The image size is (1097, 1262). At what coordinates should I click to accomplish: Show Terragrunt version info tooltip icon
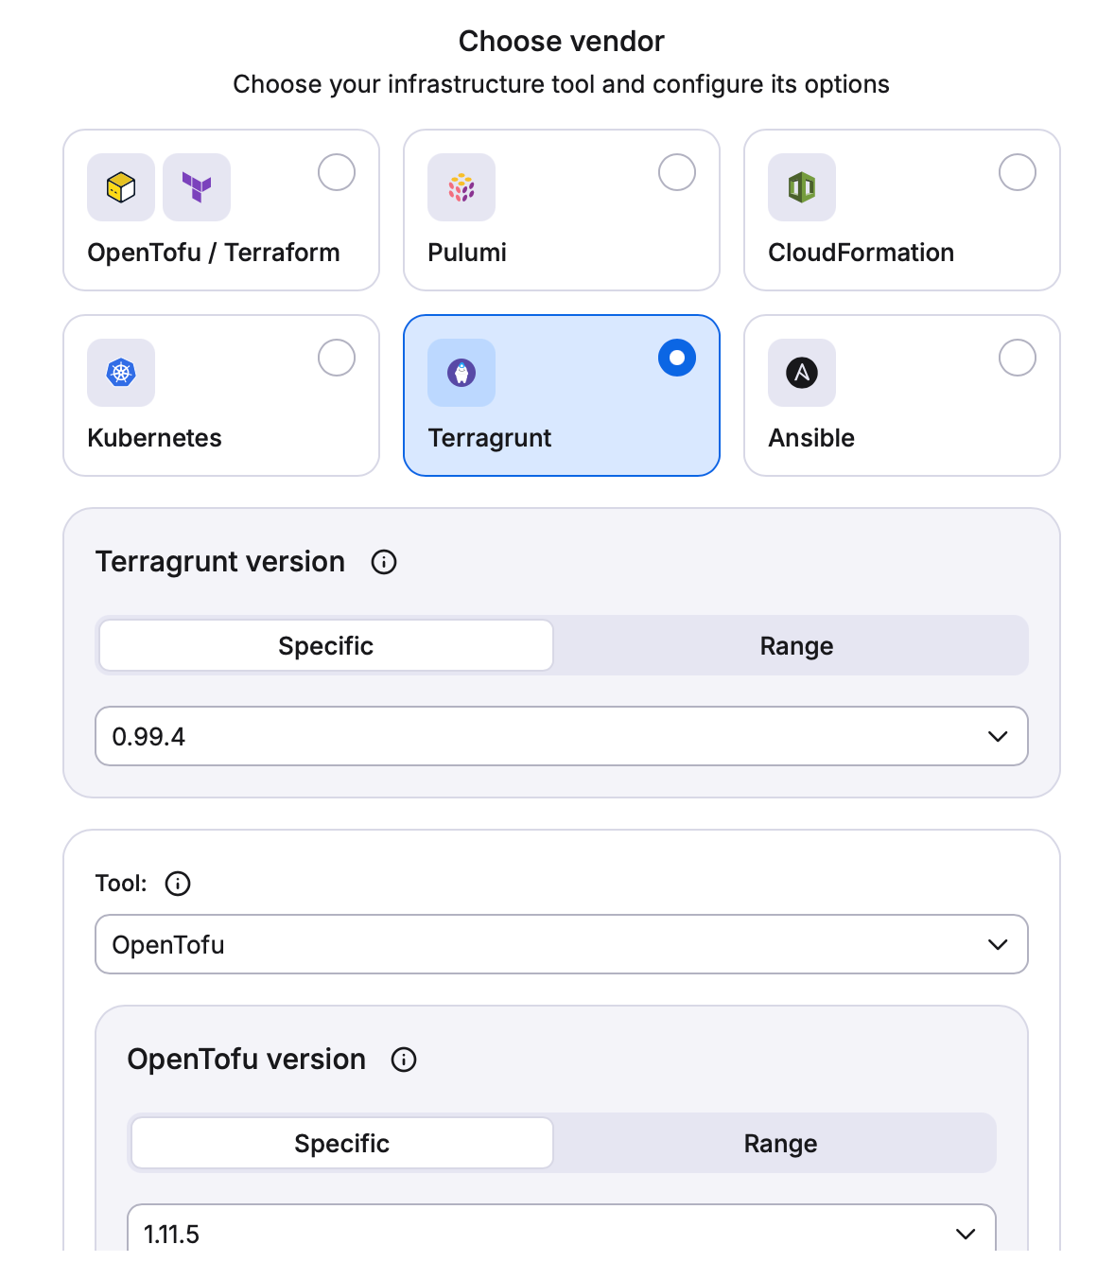(384, 562)
